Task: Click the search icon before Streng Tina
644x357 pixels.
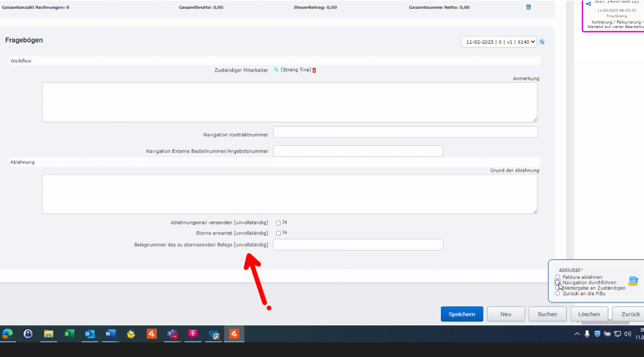Action: click(x=276, y=70)
